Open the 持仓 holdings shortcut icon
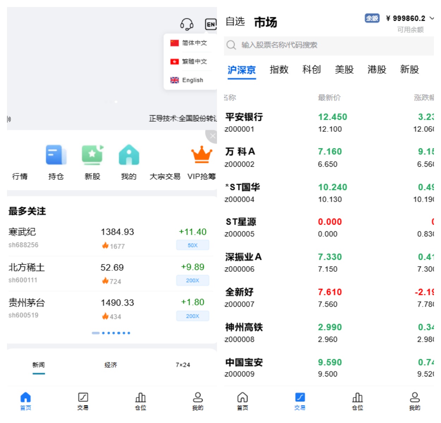The image size is (441, 423). (56, 155)
